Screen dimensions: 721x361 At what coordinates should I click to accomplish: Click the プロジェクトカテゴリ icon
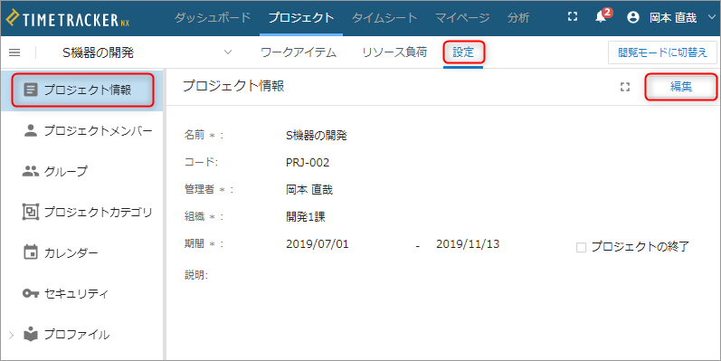point(31,212)
